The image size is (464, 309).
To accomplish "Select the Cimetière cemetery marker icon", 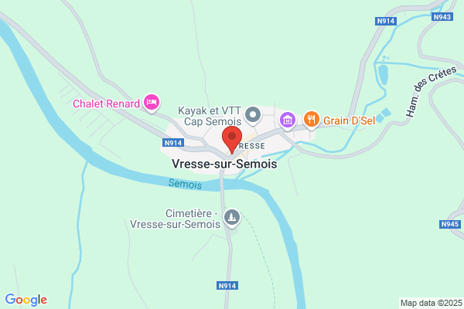I will point(232,218).
